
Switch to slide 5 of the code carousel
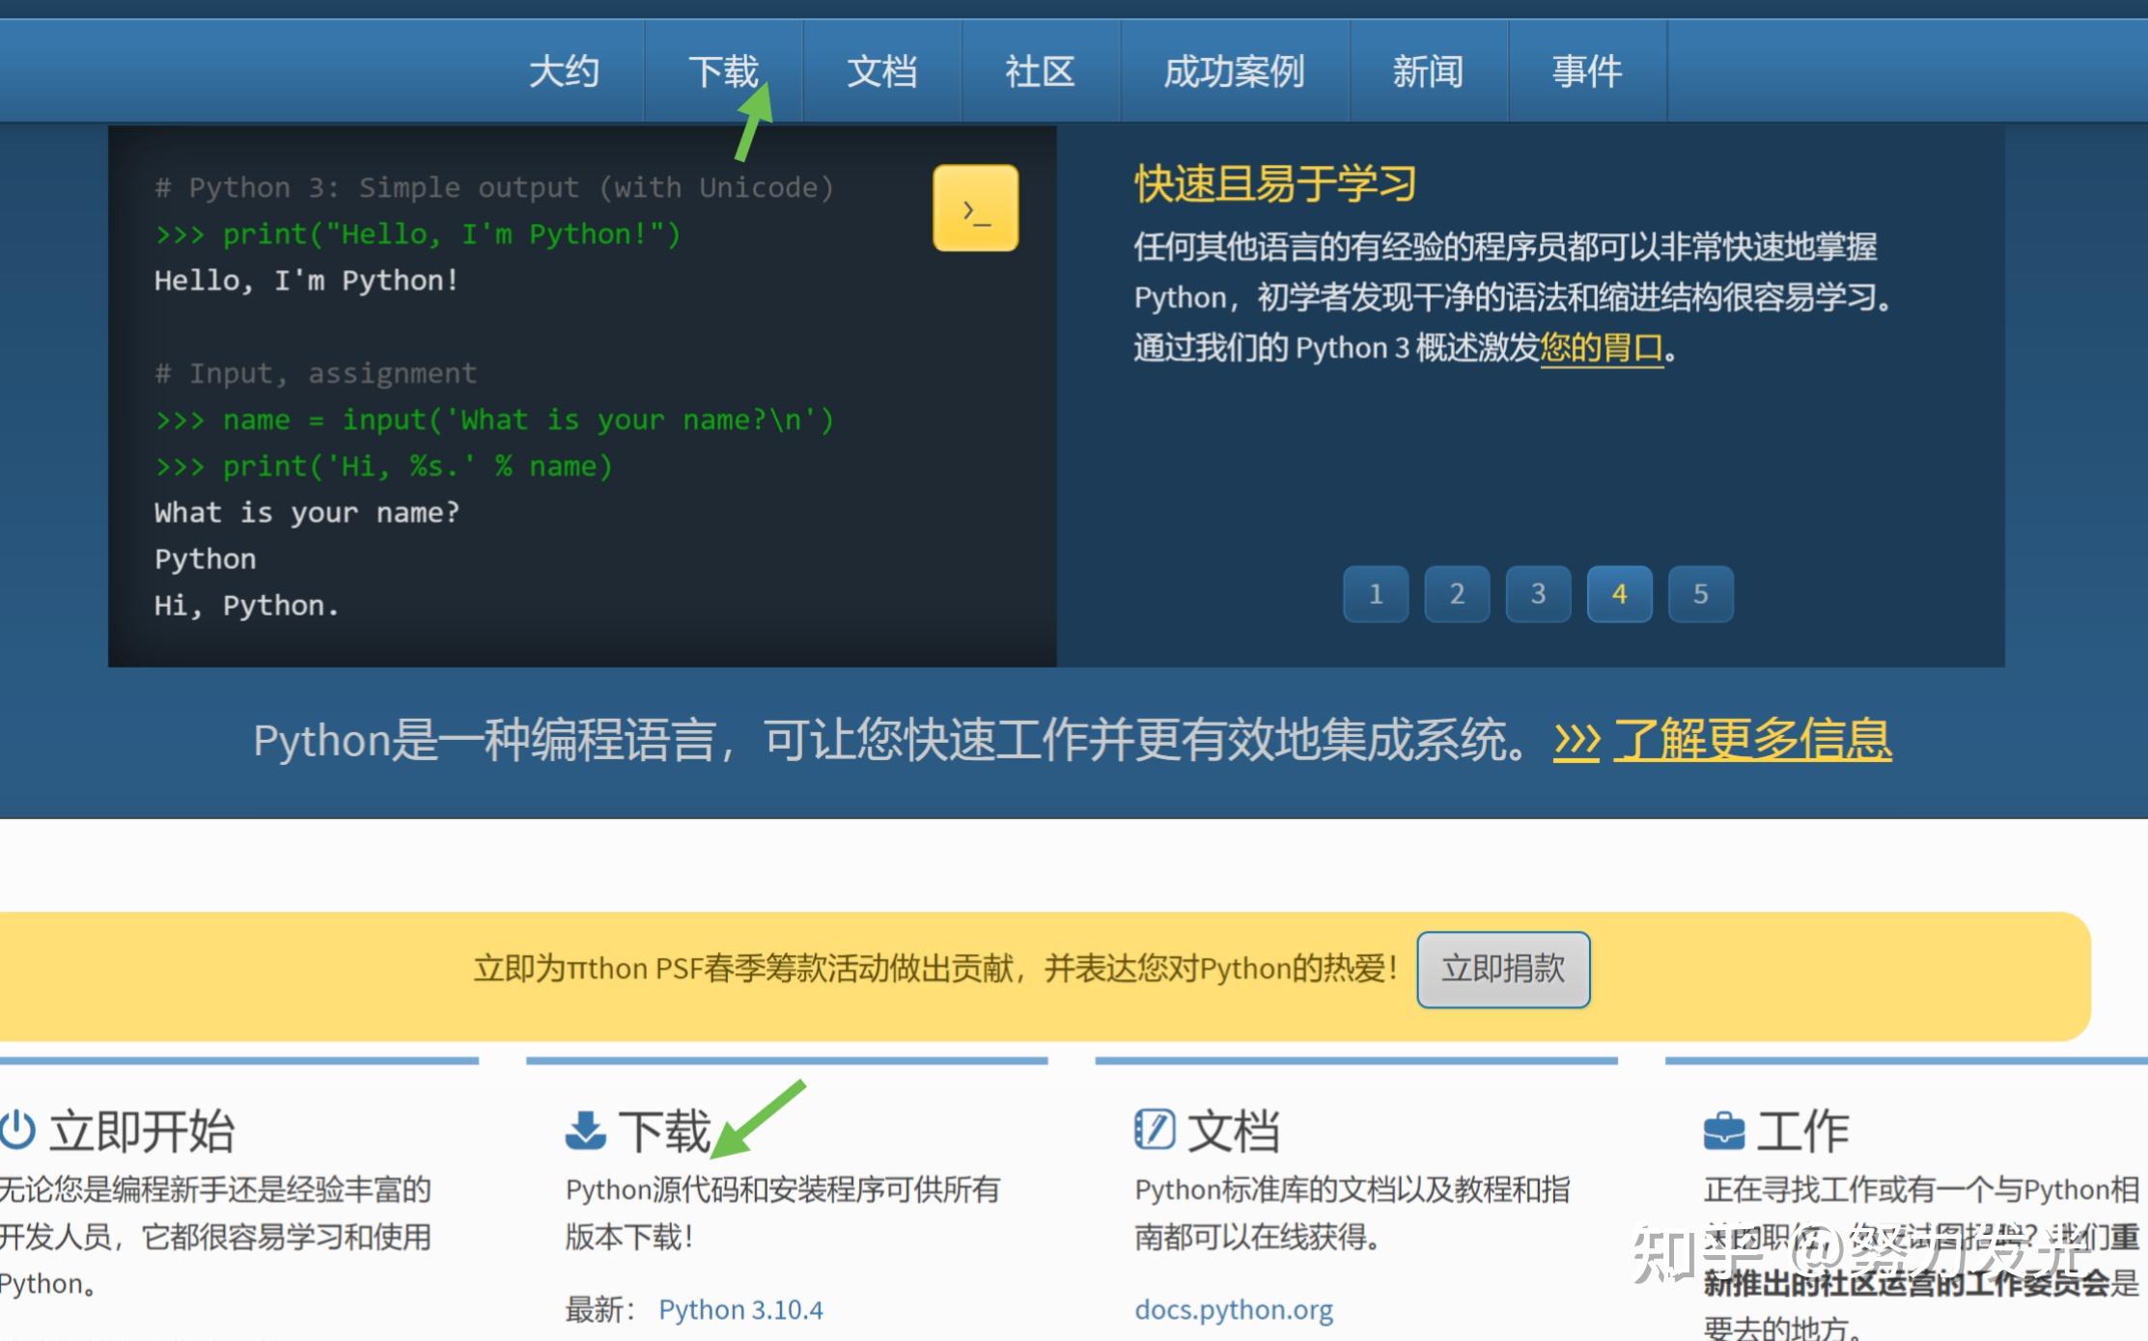[1700, 594]
